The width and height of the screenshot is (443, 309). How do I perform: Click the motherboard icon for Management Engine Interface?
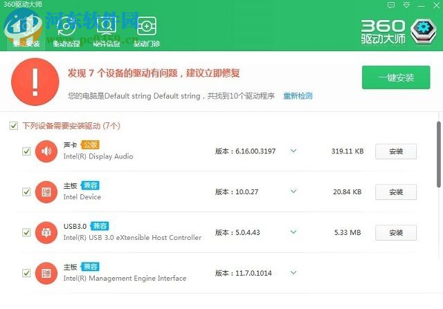(46, 273)
